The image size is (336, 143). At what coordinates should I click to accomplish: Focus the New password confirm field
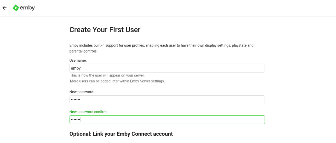coord(167,120)
